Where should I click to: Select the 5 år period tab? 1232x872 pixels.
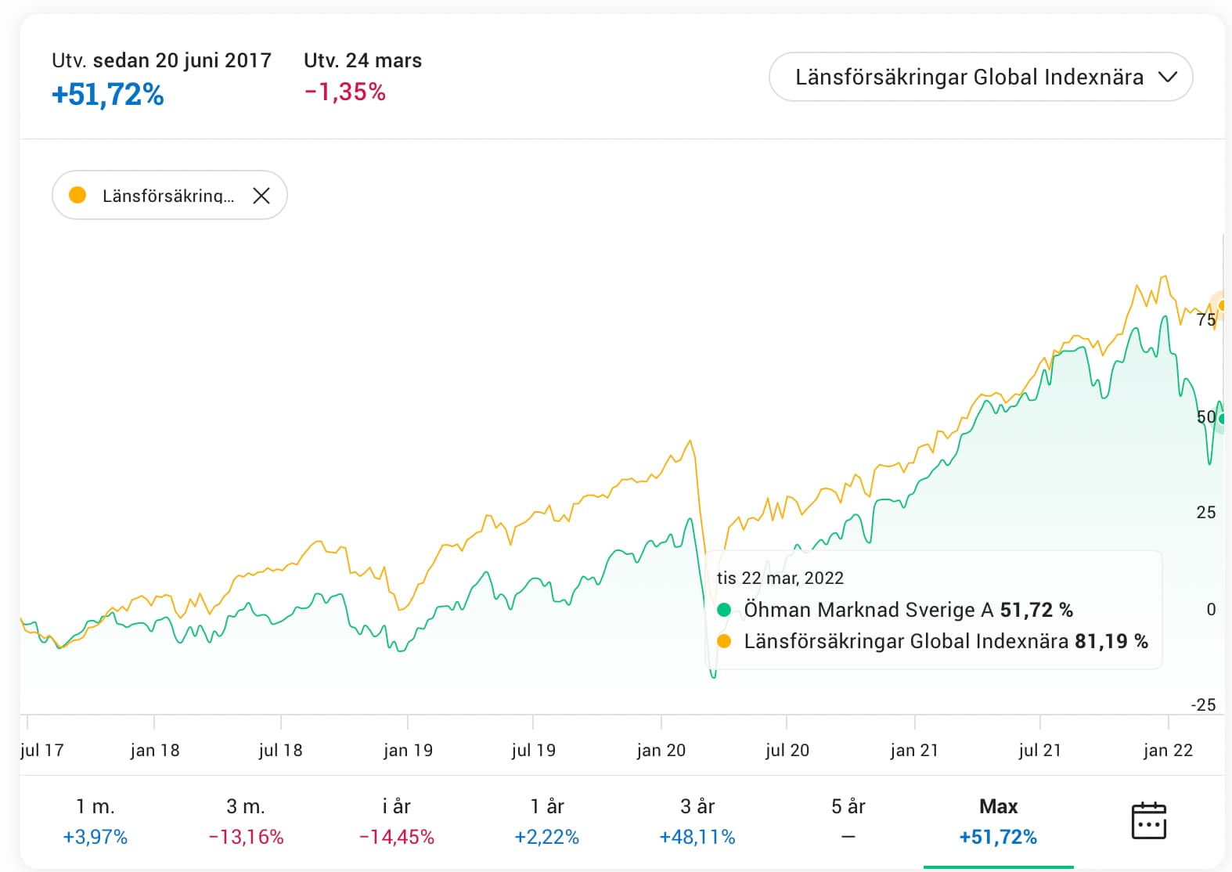click(x=848, y=821)
